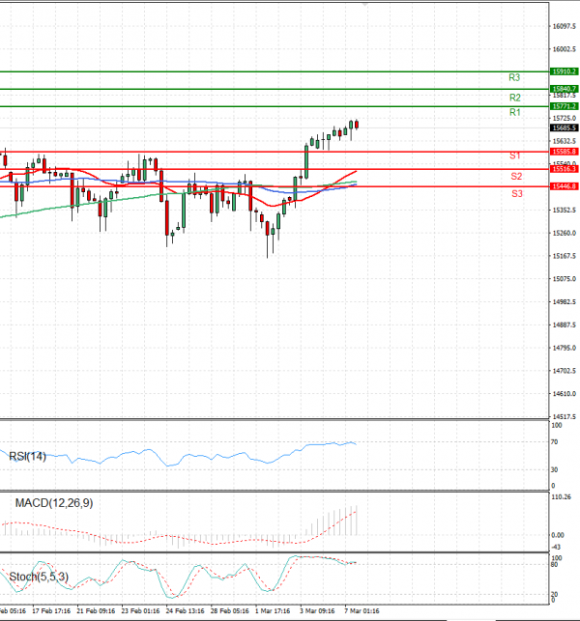Click the R2 resistance label
Viewport: 580px width, 621px height.
pos(515,98)
